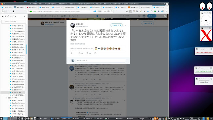Click the Twitter bird logo in the header
The image size is (213, 120).
97,16
